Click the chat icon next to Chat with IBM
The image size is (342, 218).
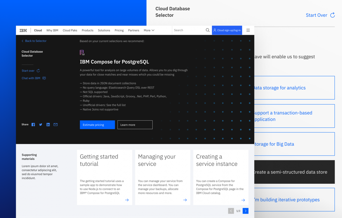(x=44, y=78)
